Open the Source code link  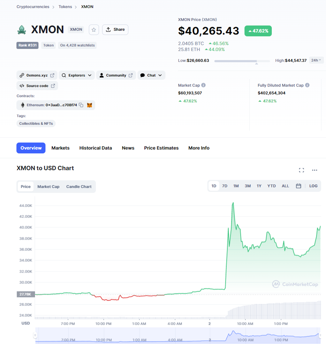[x=37, y=86]
